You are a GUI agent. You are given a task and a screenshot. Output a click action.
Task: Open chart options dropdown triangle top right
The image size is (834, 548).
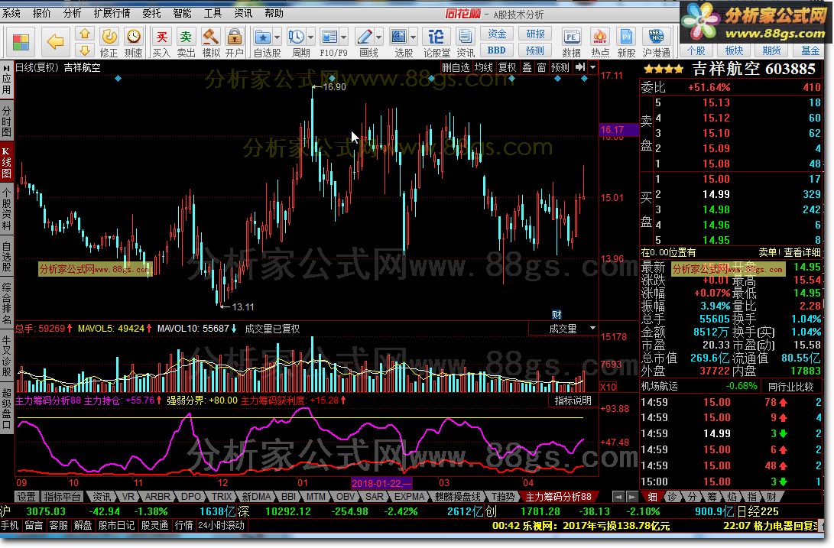[x=592, y=67]
